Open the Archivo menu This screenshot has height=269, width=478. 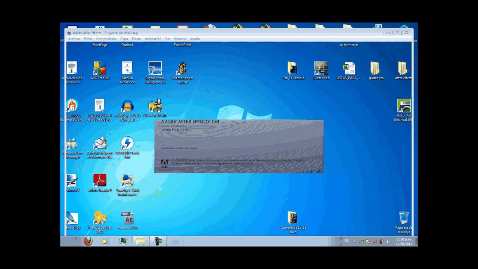(74, 39)
